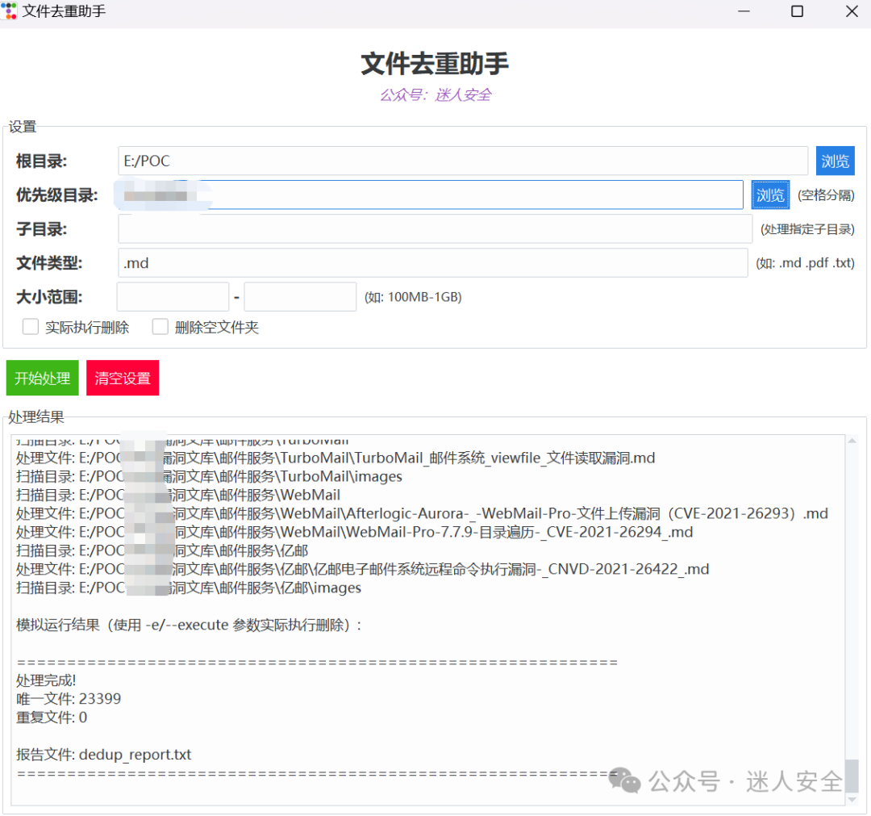The image size is (871, 816).
Task: Enable the 实际执行删除 checkbox
Action: [31, 327]
